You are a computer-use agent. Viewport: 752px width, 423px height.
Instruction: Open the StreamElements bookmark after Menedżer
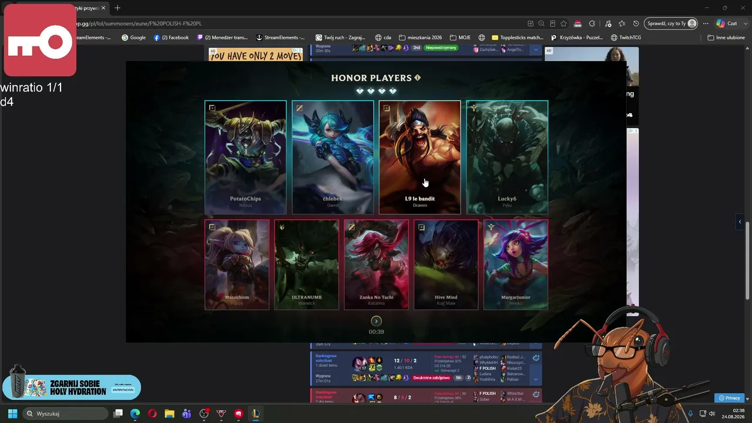click(281, 38)
